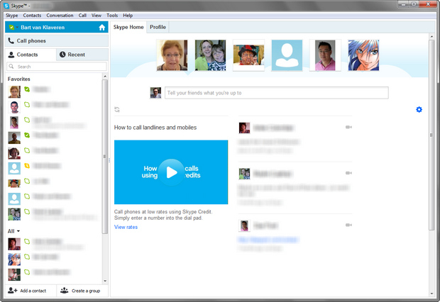Click the video camera icon on first feed entry

348,128
